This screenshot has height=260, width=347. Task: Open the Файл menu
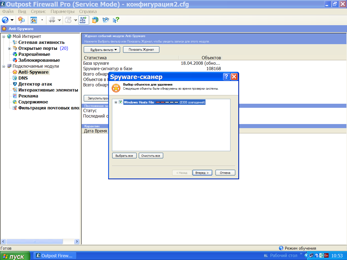[8, 11]
